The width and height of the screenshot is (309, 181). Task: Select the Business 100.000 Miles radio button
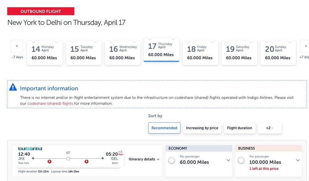click(x=241, y=160)
